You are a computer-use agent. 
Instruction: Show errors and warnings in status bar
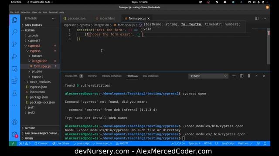(24, 143)
